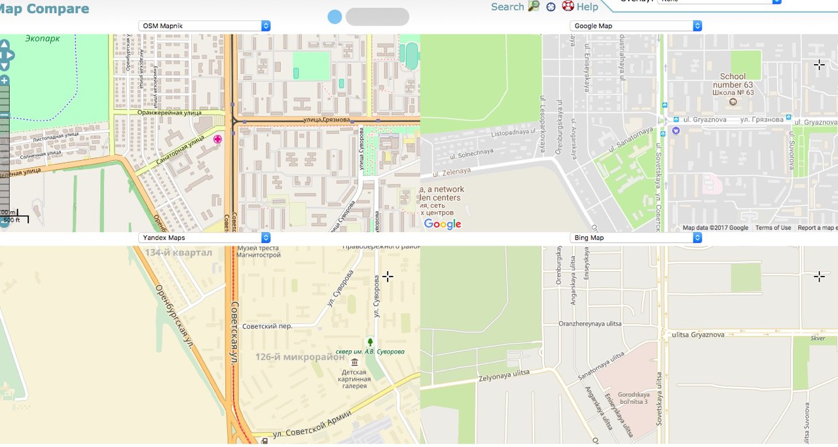The width and height of the screenshot is (838, 447).
Task: Pan the OSM map up
Action: (5, 45)
